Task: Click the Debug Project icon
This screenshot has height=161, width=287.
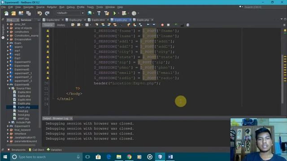Action: [x=124, y=13]
